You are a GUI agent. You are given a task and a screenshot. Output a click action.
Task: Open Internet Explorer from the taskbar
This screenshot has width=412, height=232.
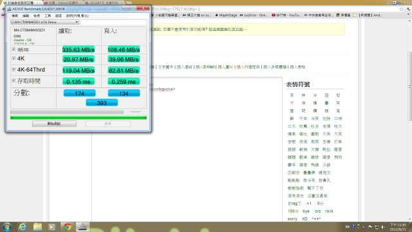click(x=23, y=226)
